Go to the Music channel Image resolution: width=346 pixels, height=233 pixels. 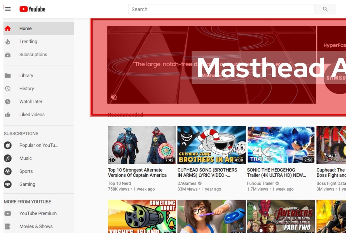pyautogui.click(x=39, y=158)
